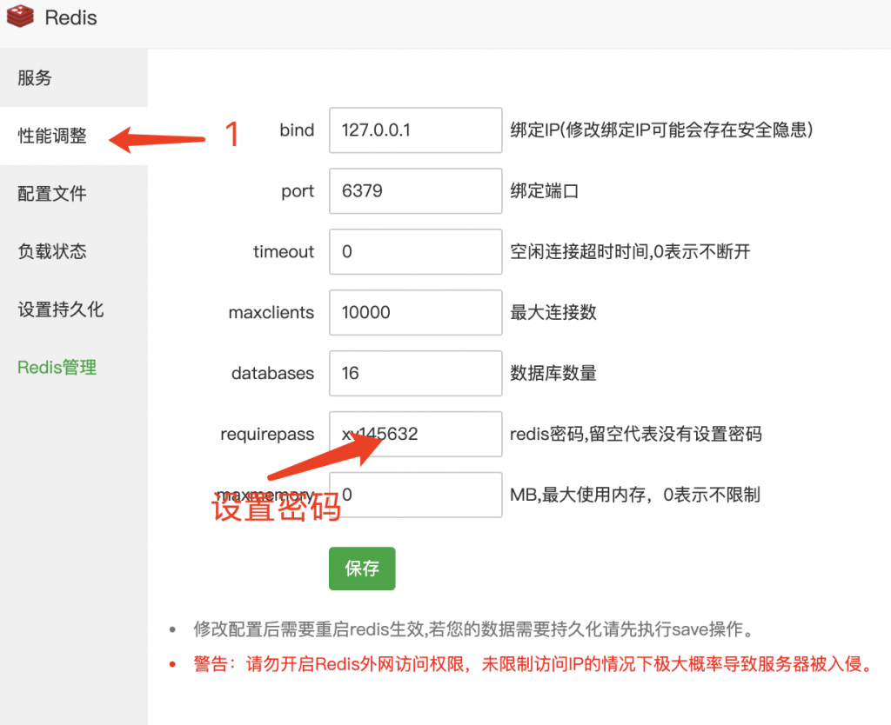Click the '数据库数量' description text

[553, 373]
